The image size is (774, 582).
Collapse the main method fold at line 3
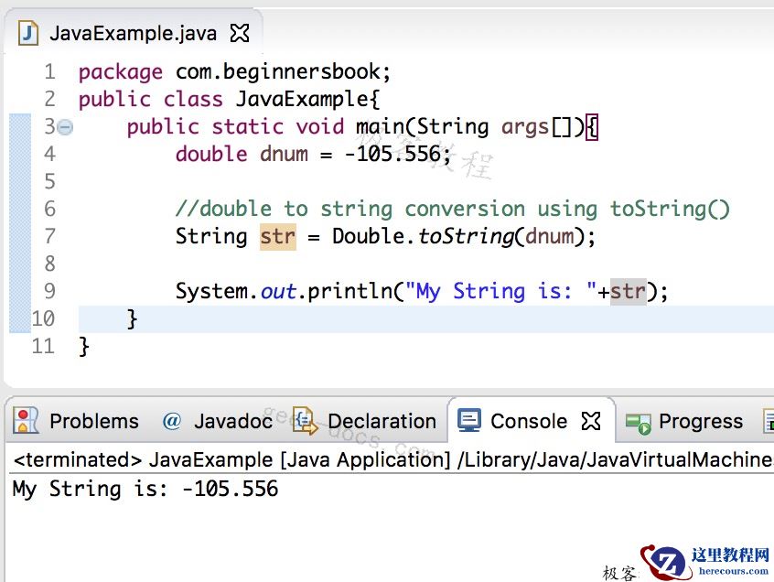[64, 126]
